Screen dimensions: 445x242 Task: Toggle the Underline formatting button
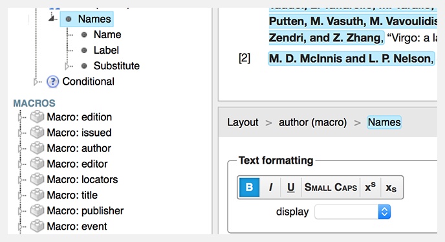[x=290, y=187]
